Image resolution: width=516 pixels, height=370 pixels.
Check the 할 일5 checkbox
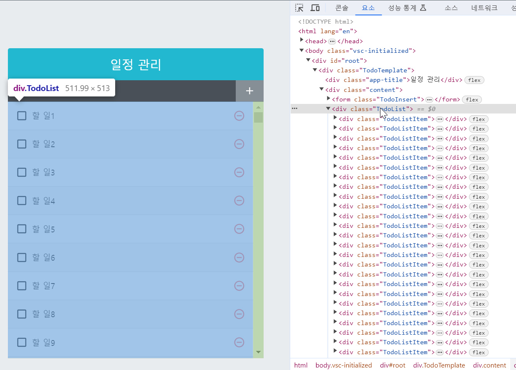[x=22, y=229]
